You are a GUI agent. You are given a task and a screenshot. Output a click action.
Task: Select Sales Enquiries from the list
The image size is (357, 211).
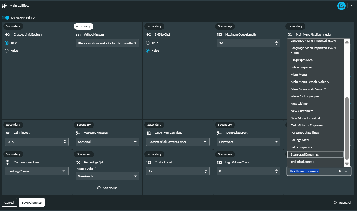click(315, 147)
